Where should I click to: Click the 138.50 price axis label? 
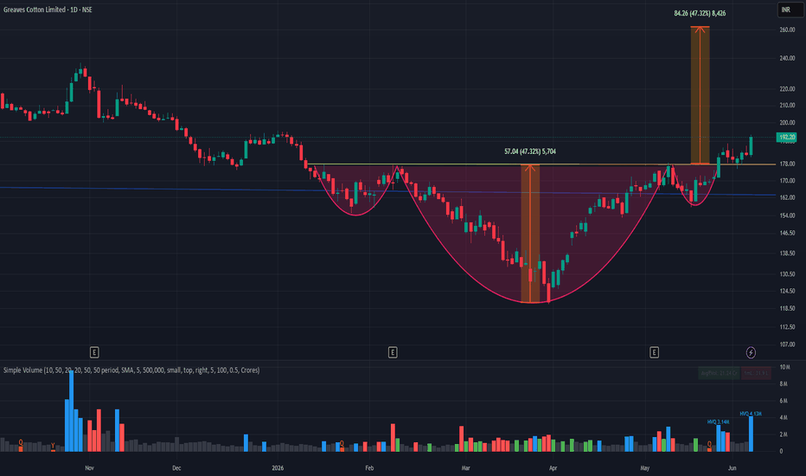click(x=787, y=254)
